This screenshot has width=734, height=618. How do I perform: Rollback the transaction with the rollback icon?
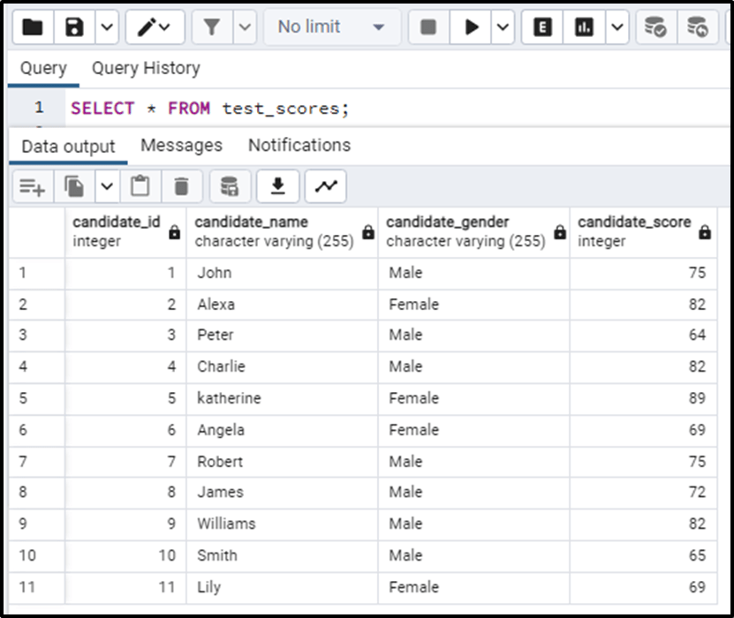coord(695,26)
